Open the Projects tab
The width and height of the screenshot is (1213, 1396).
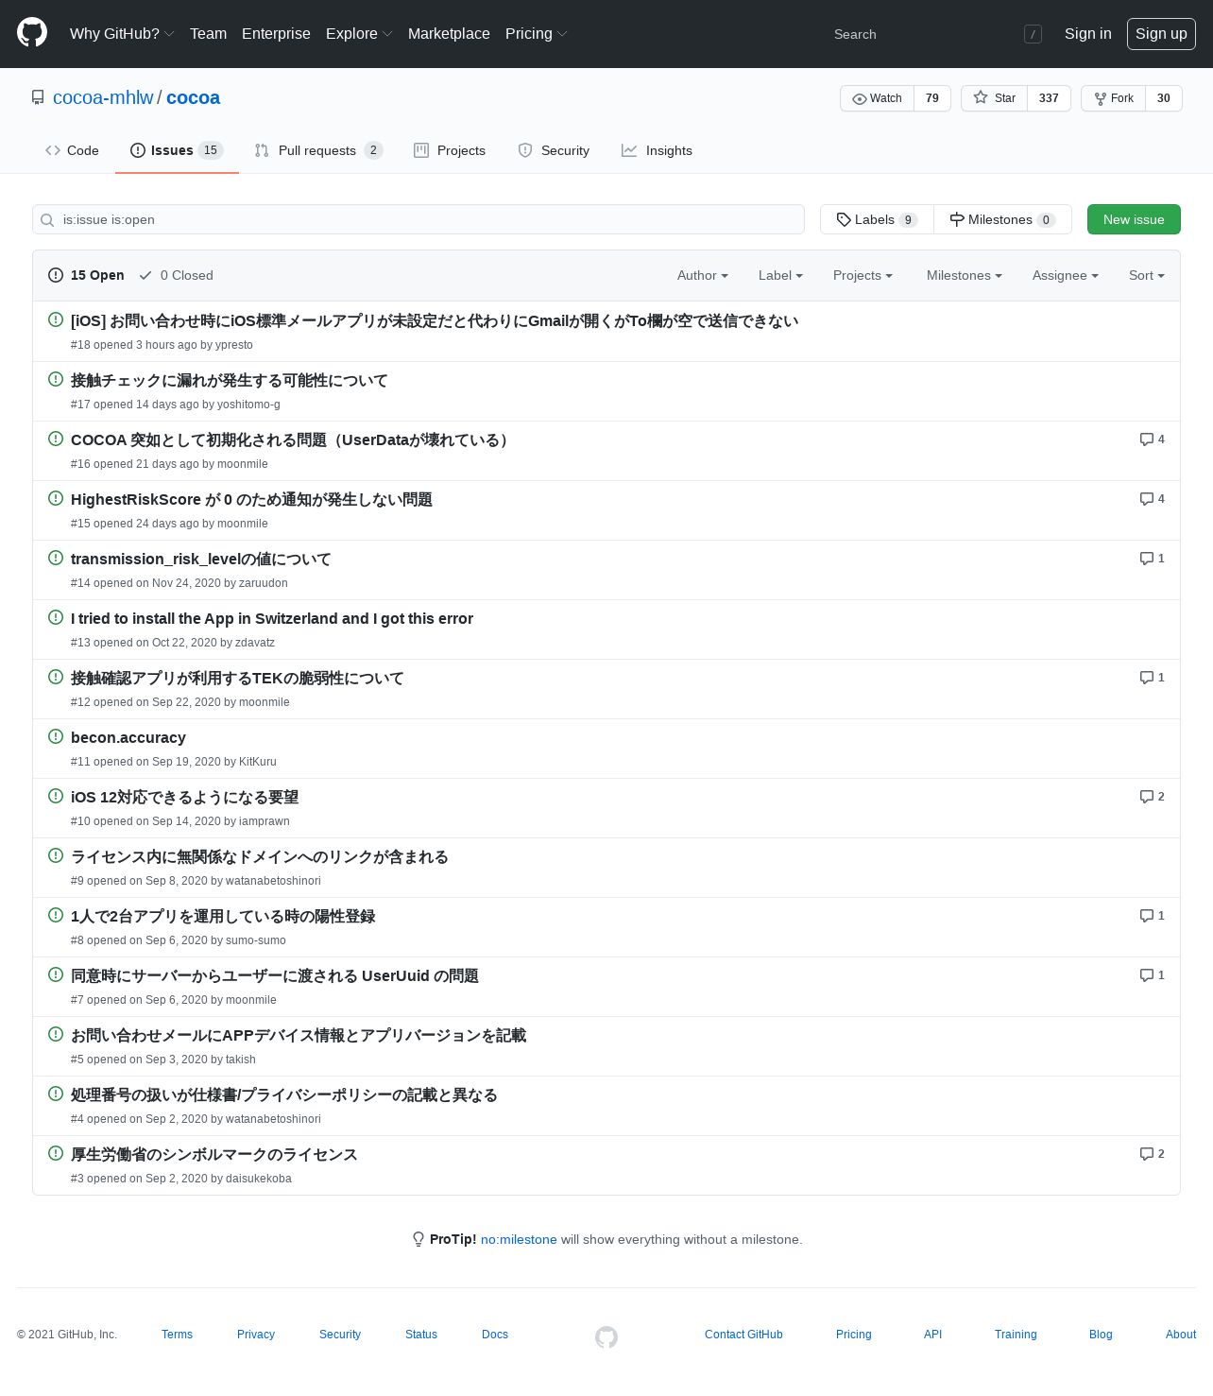(450, 150)
